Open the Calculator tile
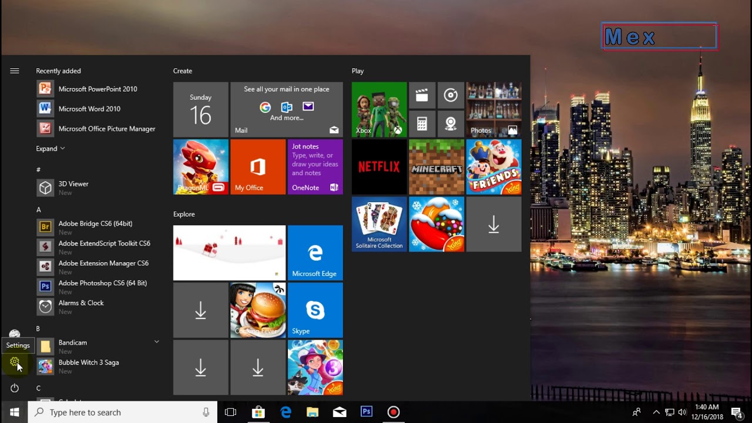Image resolution: width=752 pixels, height=423 pixels. tap(422, 123)
